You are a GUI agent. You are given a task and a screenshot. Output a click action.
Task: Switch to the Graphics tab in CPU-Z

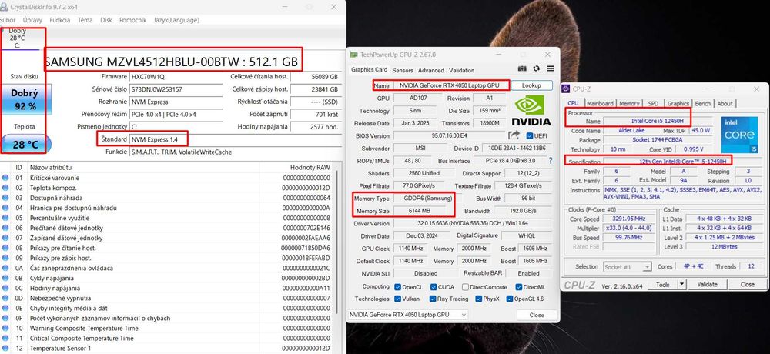coord(678,104)
